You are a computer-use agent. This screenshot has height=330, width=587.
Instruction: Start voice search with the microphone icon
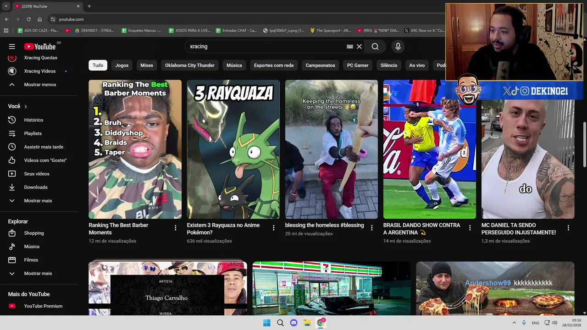398,46
